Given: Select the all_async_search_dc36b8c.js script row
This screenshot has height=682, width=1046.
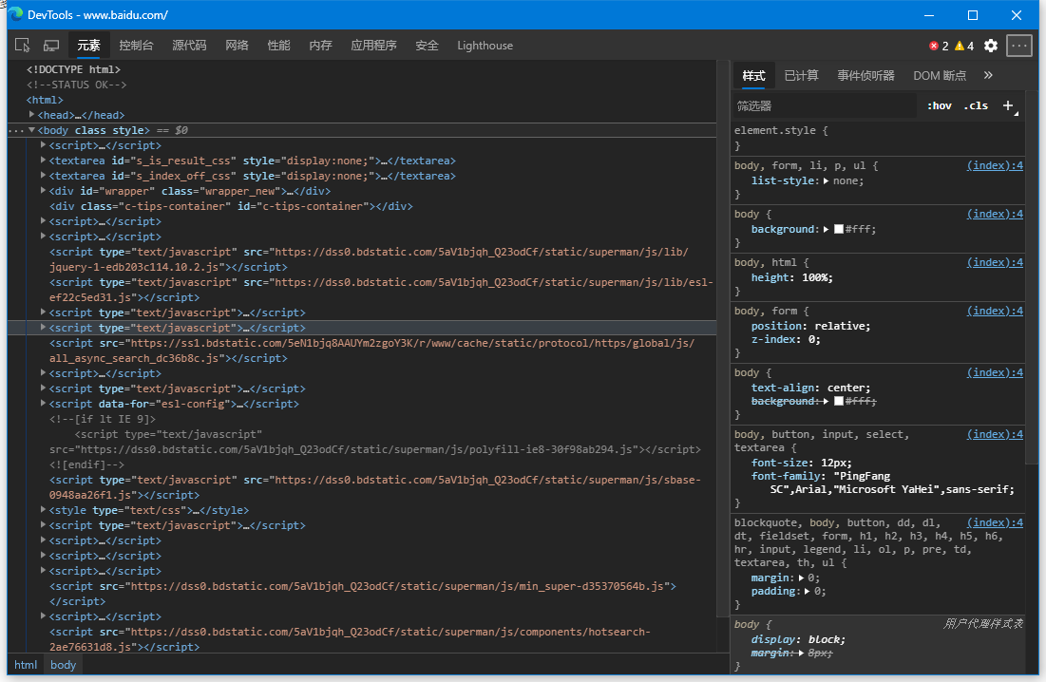Looking at the screenshot, I should click(x=371, y=350).
